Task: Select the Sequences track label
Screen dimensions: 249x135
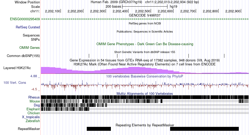Action: click(x=31, y=35)
